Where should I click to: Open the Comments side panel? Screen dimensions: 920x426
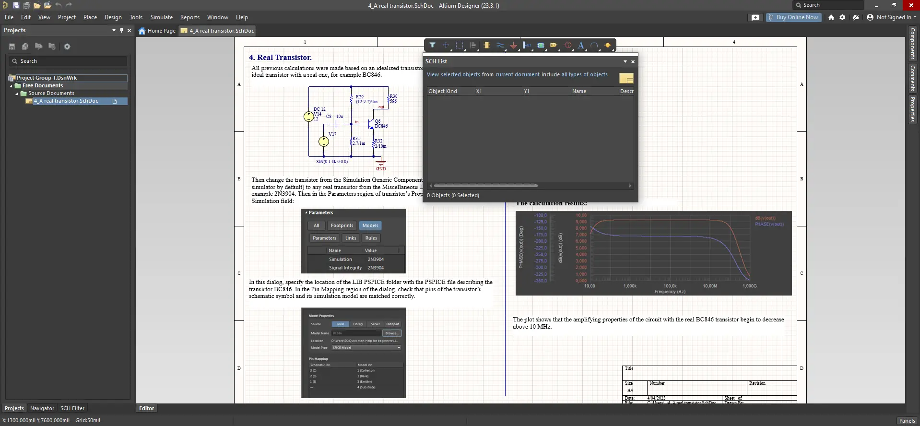click(x=912, y=78)
